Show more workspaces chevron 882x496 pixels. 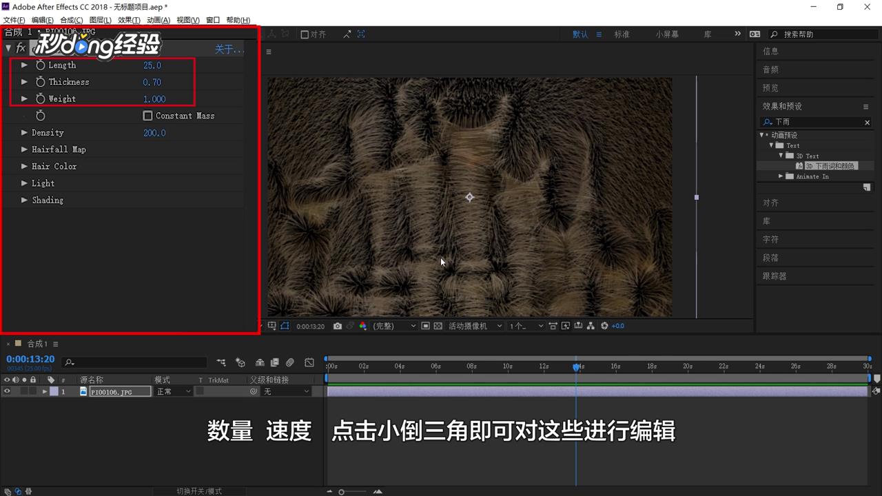tap(737, 34)
